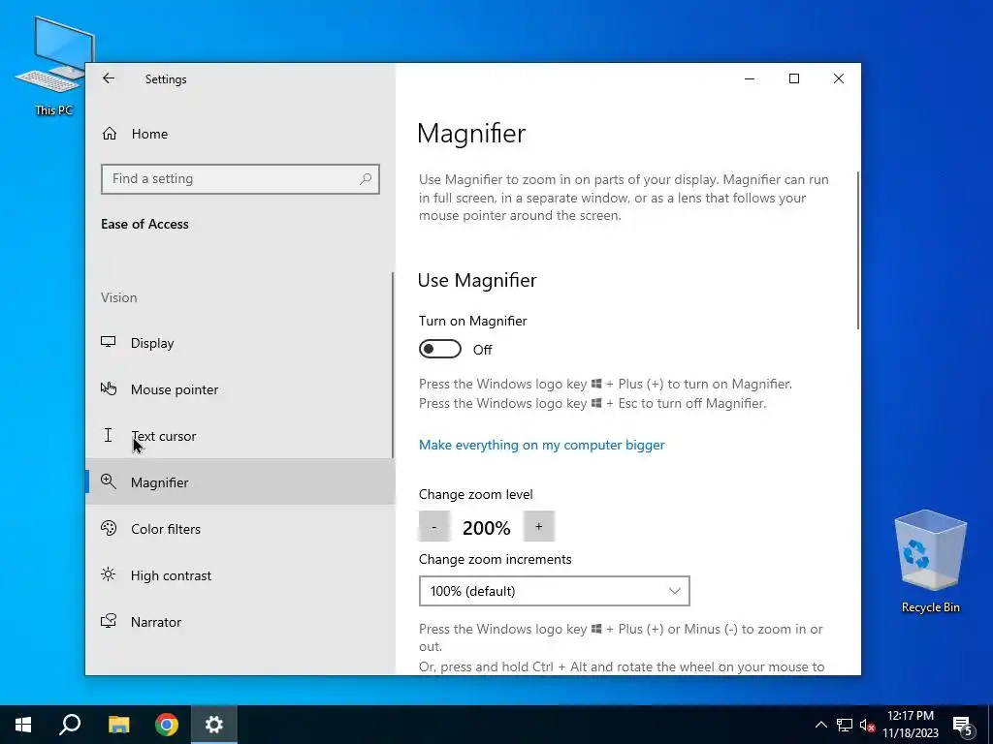This screenshot has width=993, height=744.
Task: Open network status tray icon
Action: [x=845, y=725]
